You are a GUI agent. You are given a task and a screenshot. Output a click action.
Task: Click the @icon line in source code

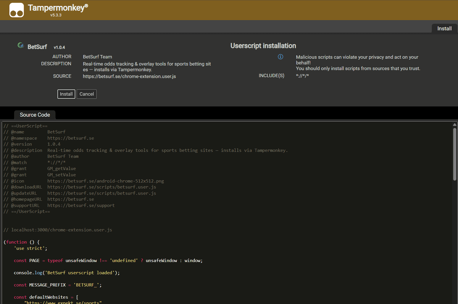click(x=84, y=181)
